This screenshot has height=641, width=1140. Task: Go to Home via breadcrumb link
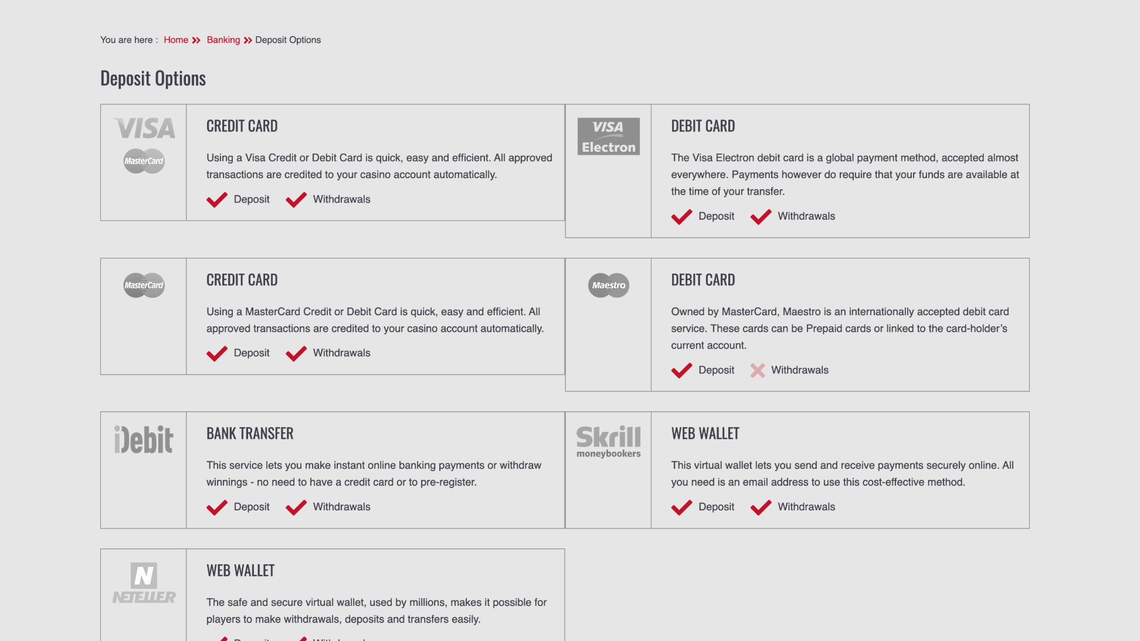(176, 40)
